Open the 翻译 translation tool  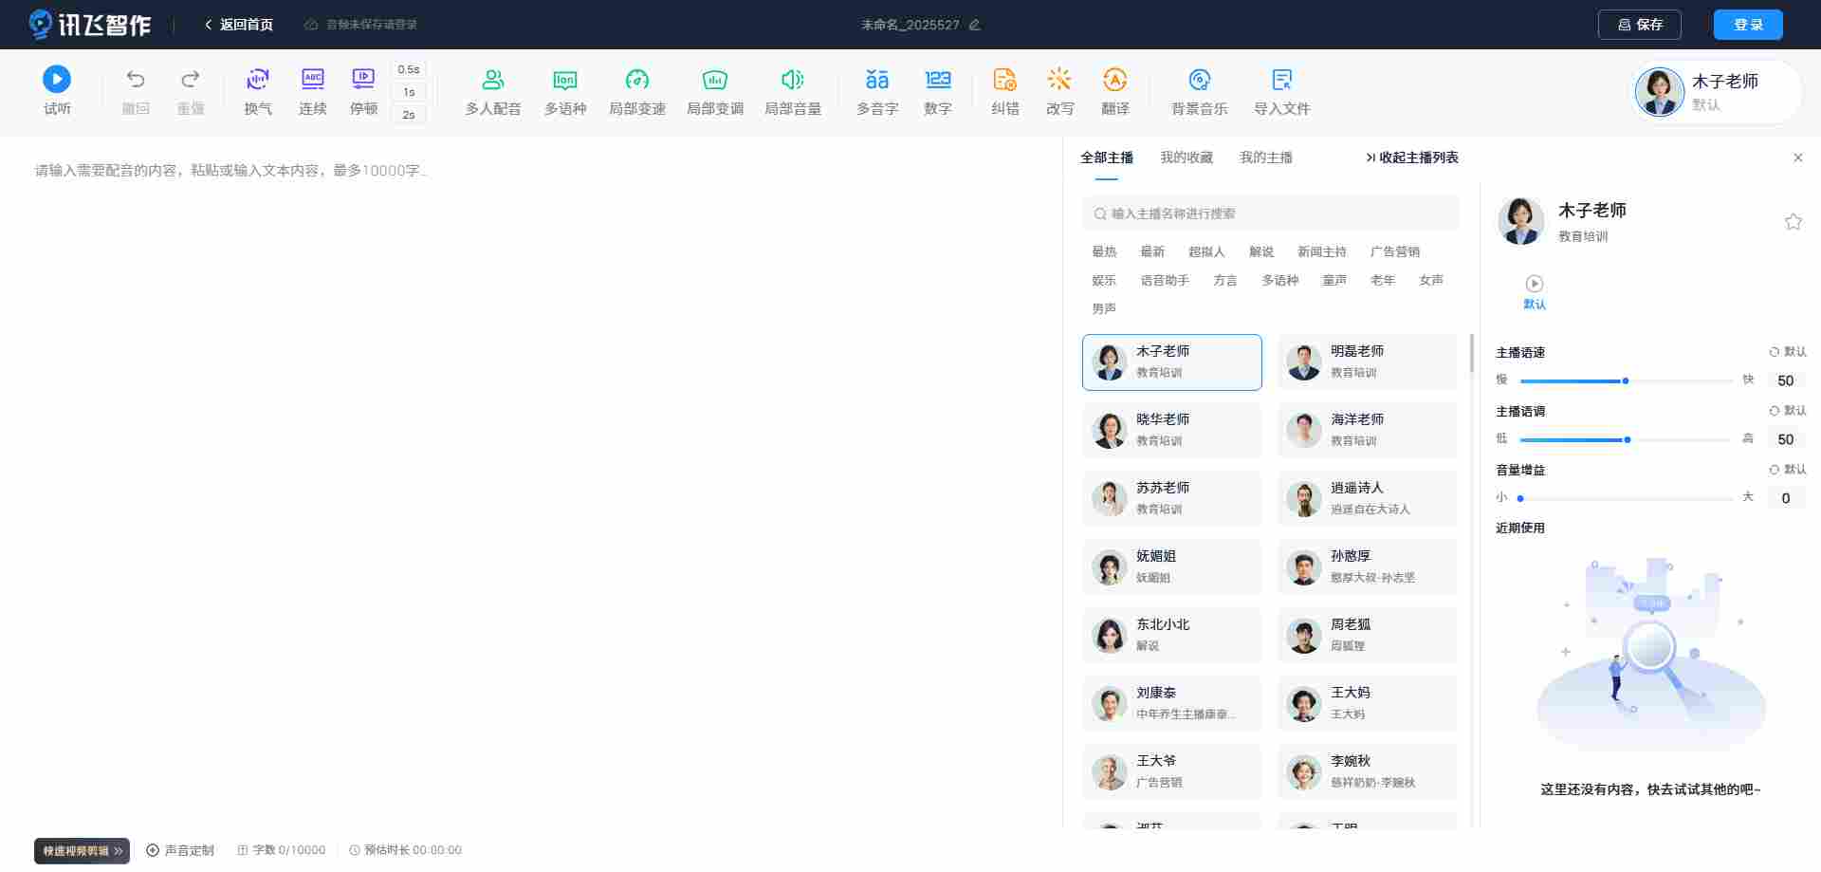tap(1115, 91)
